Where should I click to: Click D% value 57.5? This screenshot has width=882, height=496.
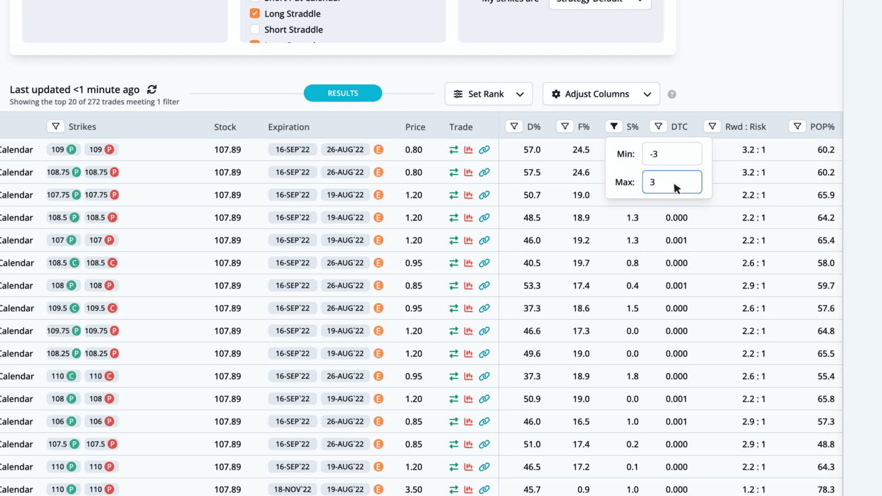[532, 172]
